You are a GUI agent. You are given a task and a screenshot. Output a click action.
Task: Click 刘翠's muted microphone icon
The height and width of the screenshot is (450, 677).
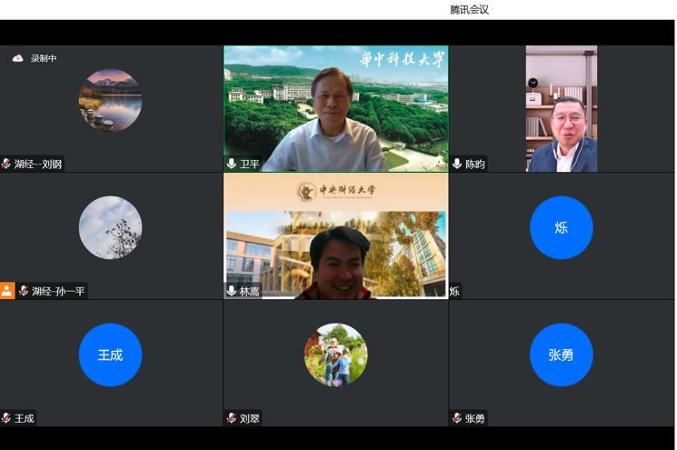coord(232,418)
